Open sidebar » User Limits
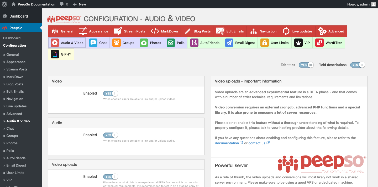 tap(14, 173)
